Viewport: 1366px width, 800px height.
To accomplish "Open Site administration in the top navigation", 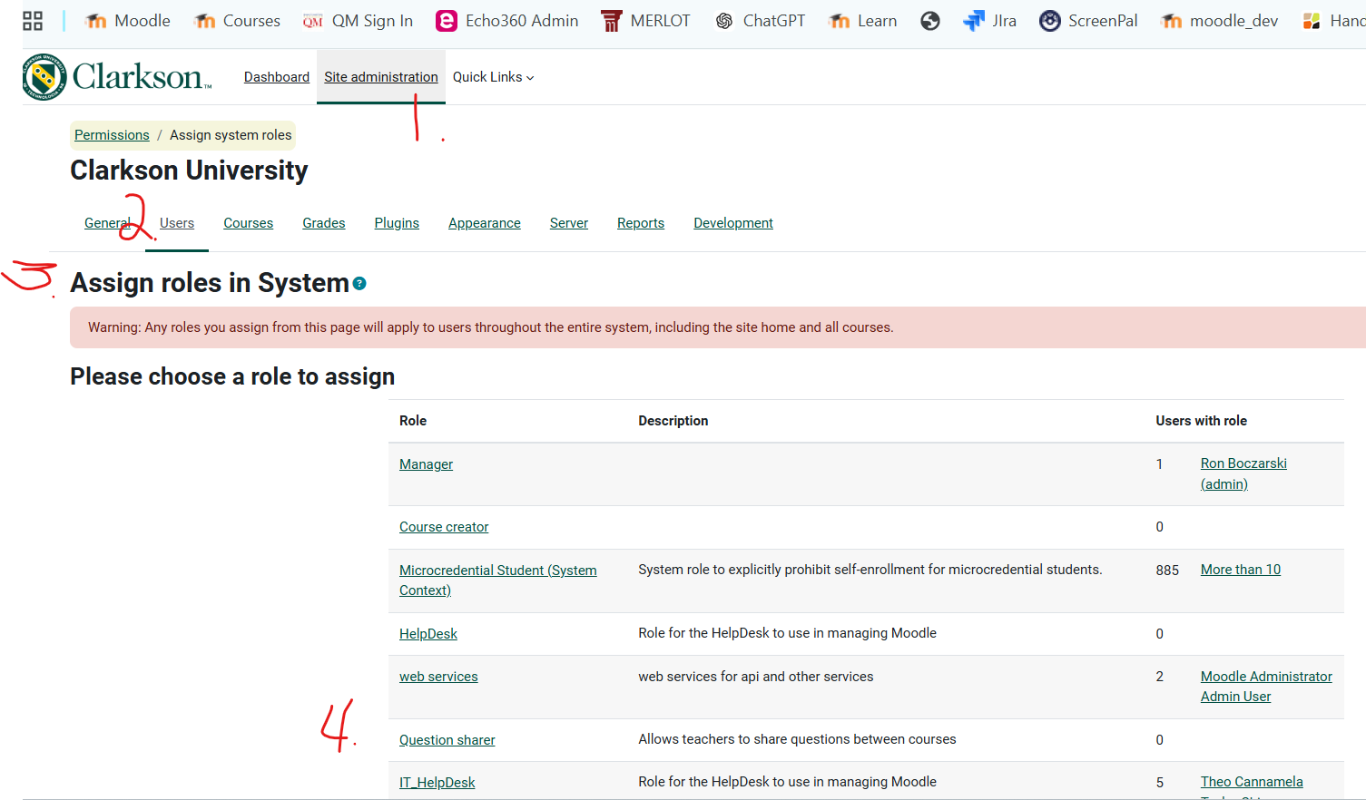I will pyautogui.click(x=381, y=77).
